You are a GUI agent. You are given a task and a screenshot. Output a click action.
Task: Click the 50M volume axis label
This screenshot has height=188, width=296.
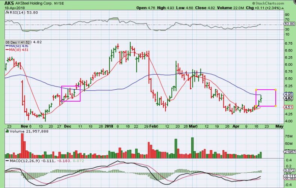pyautogui.click(x=289, y=144)
